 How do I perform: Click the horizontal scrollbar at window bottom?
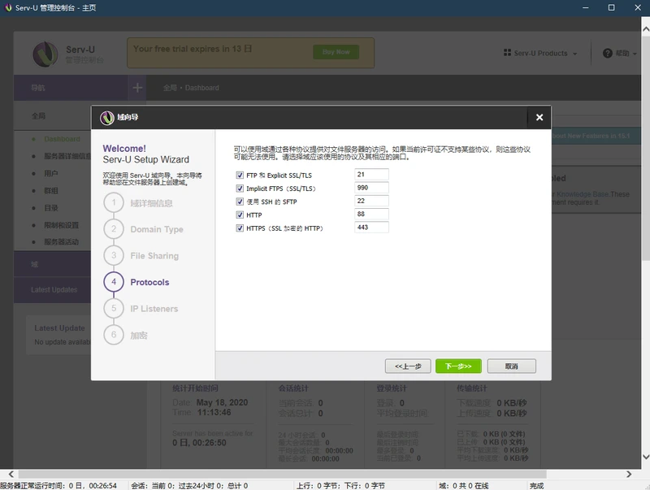[x=282, y=474]
